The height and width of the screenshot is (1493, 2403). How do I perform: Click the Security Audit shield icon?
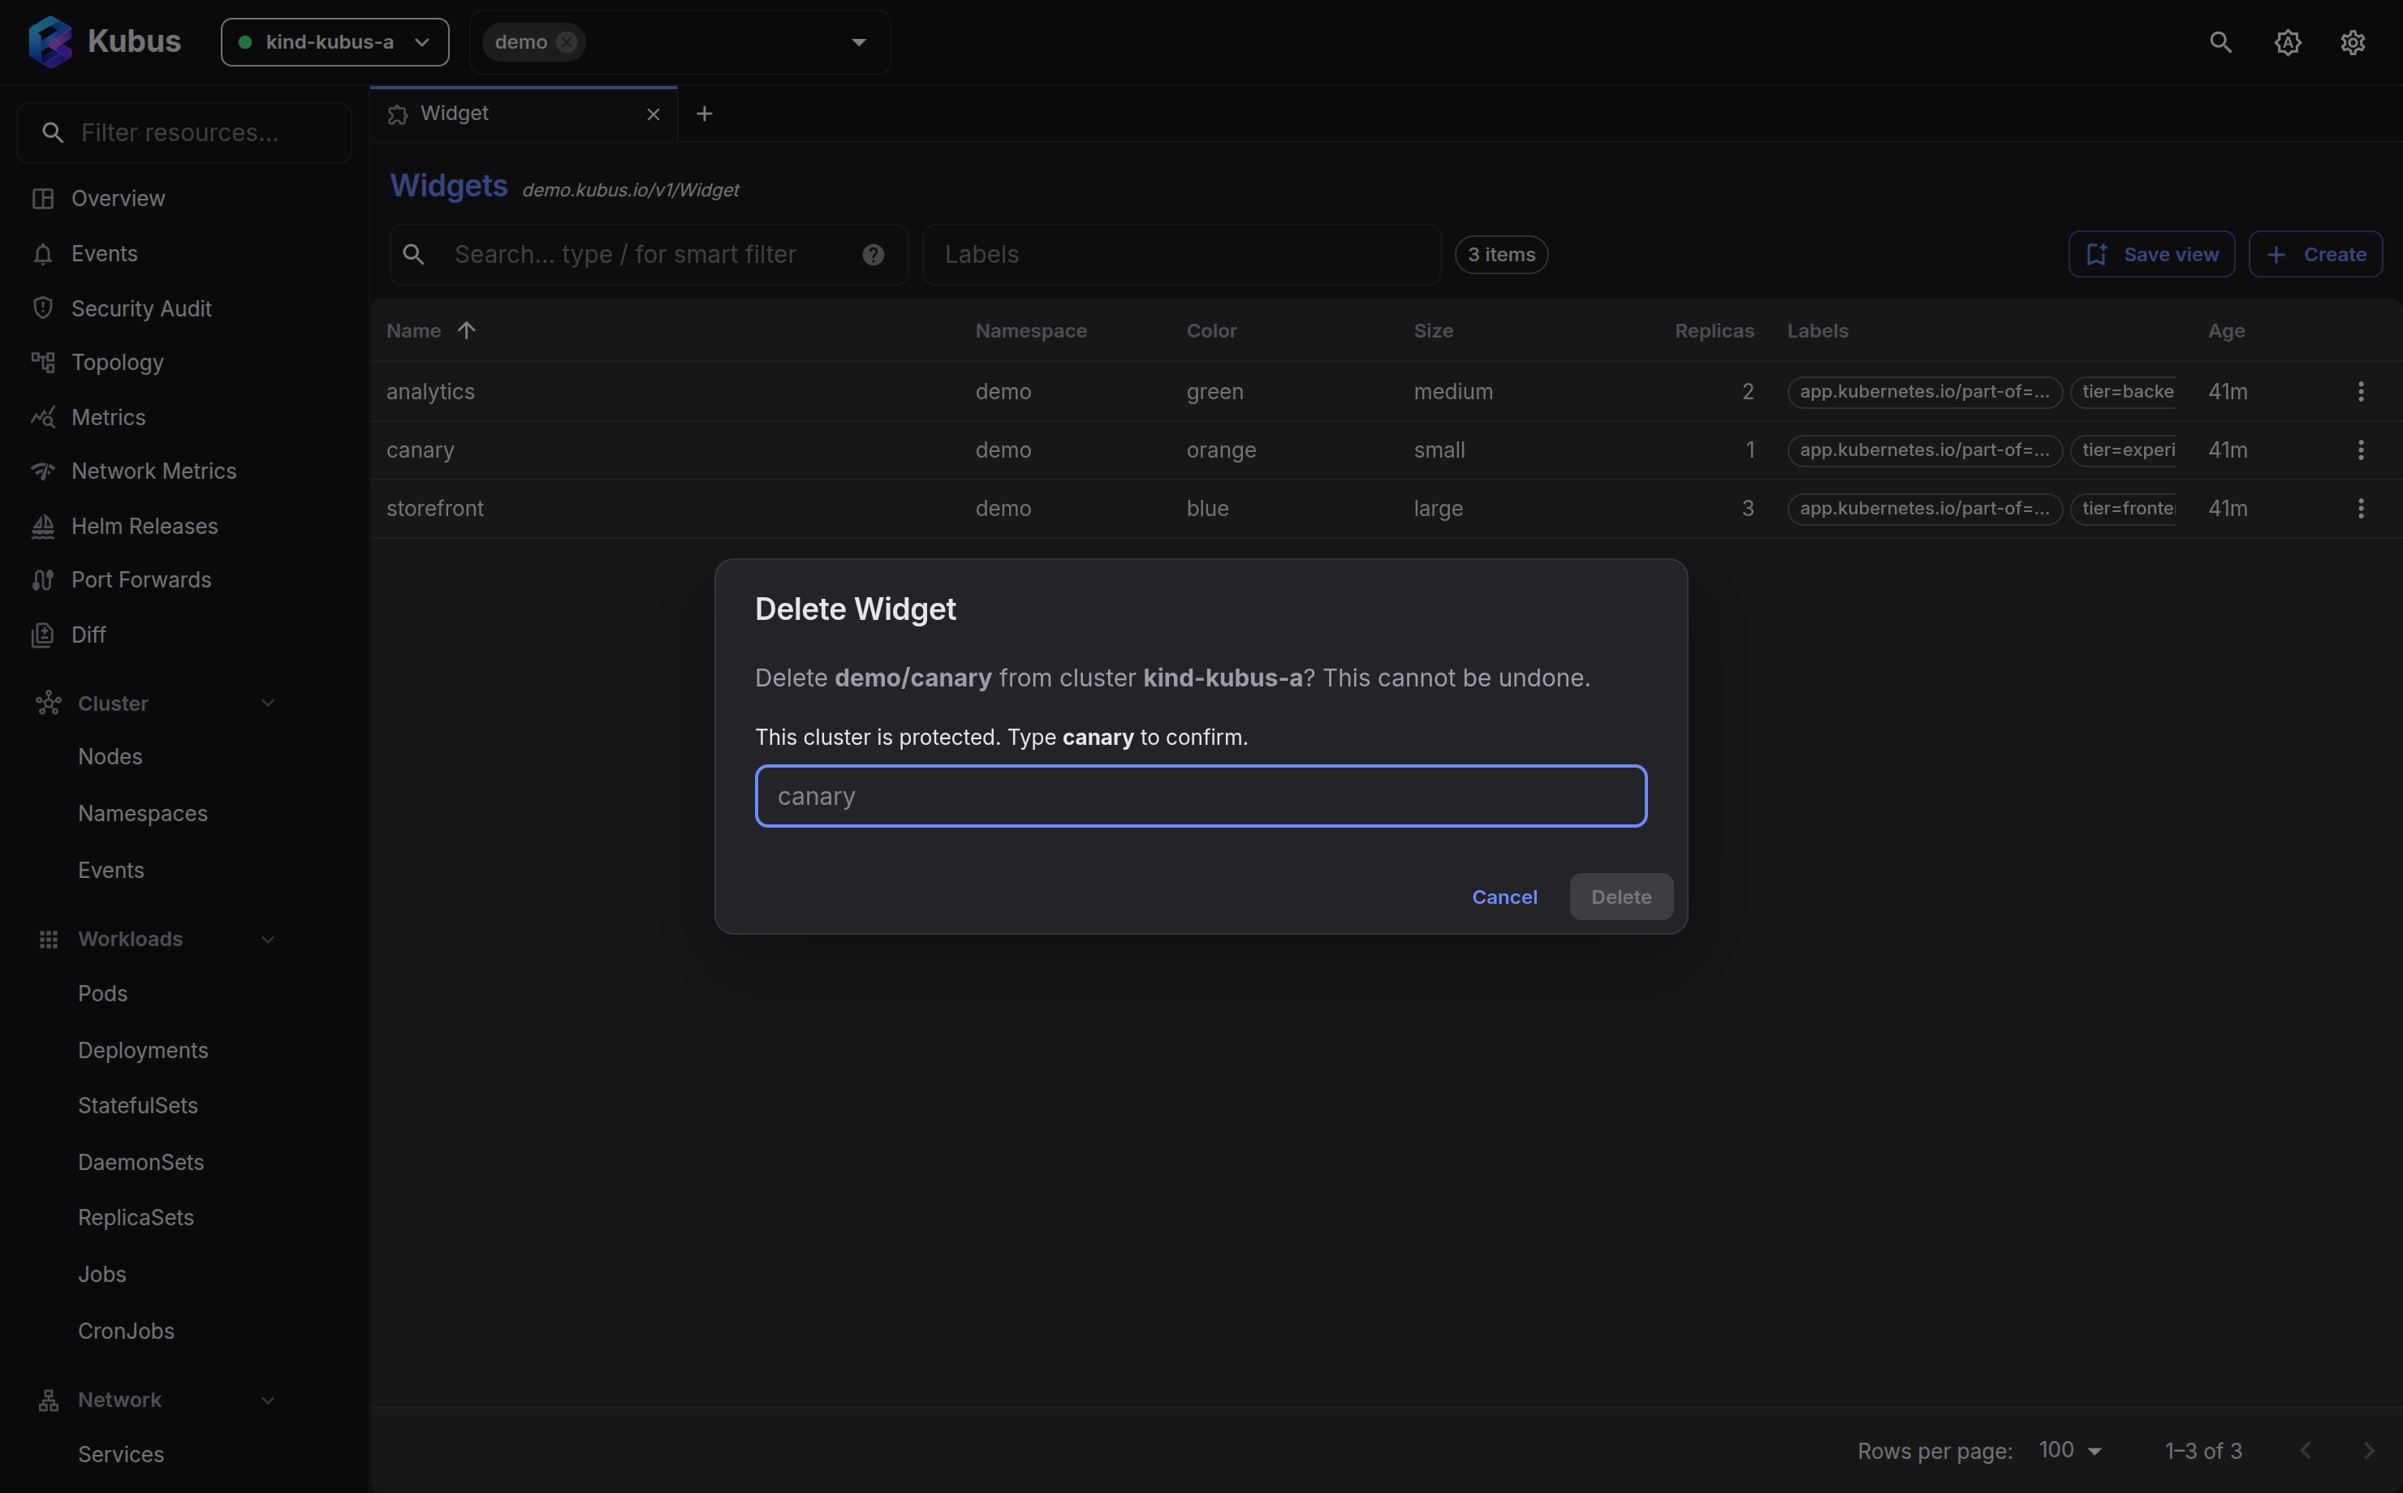click(x=42, y=308)
